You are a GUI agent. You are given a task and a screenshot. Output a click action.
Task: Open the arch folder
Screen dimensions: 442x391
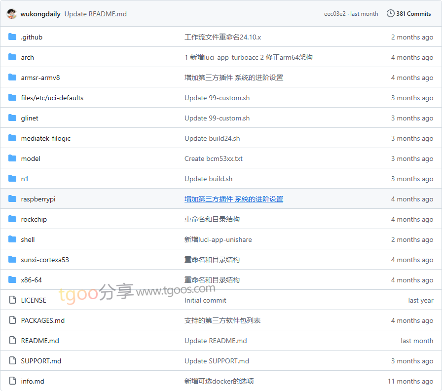click(27, 57)
